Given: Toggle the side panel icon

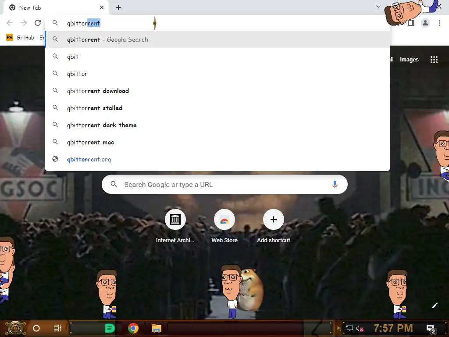Looking at the screenshot, I should [411, 23].
